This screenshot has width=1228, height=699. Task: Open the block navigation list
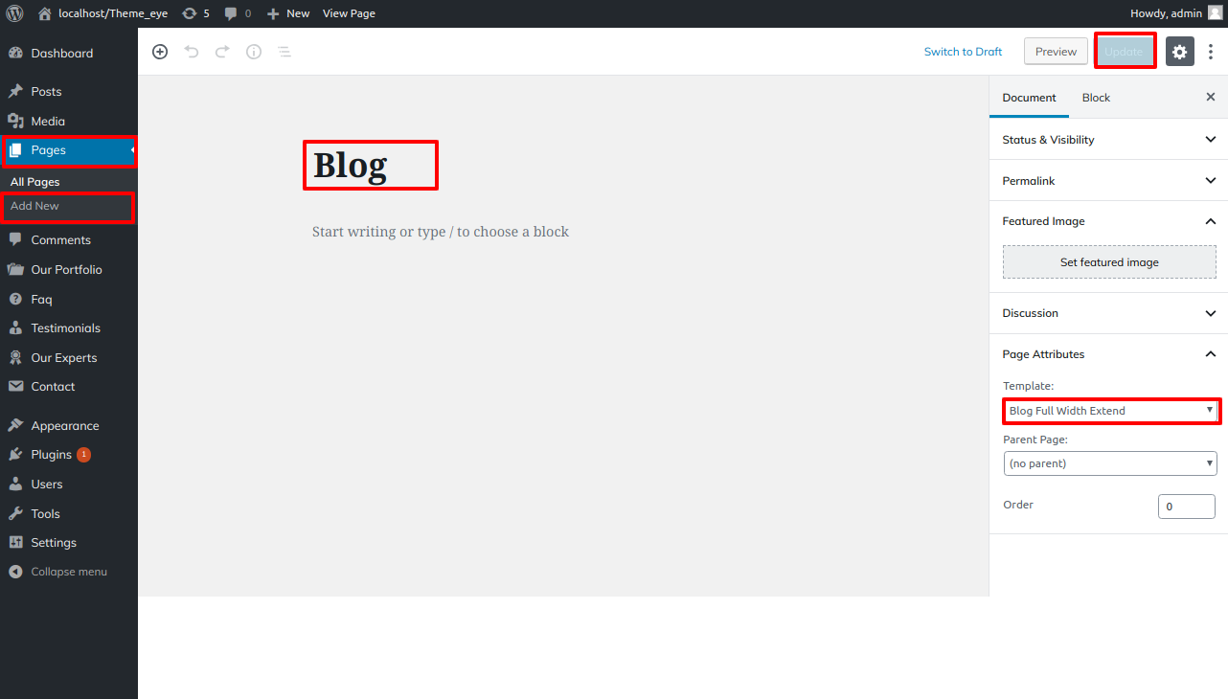pos(284,51)
